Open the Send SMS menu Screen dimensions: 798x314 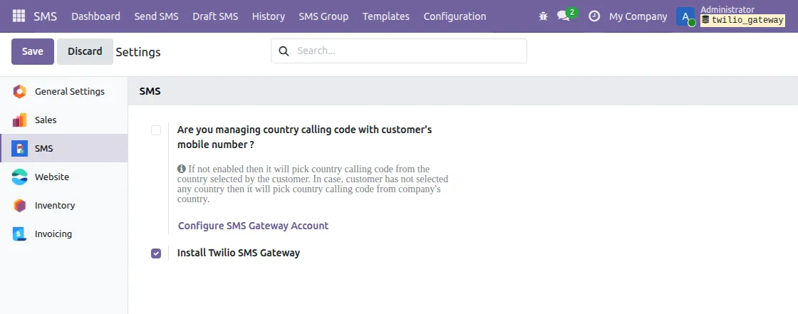(156, 16)
